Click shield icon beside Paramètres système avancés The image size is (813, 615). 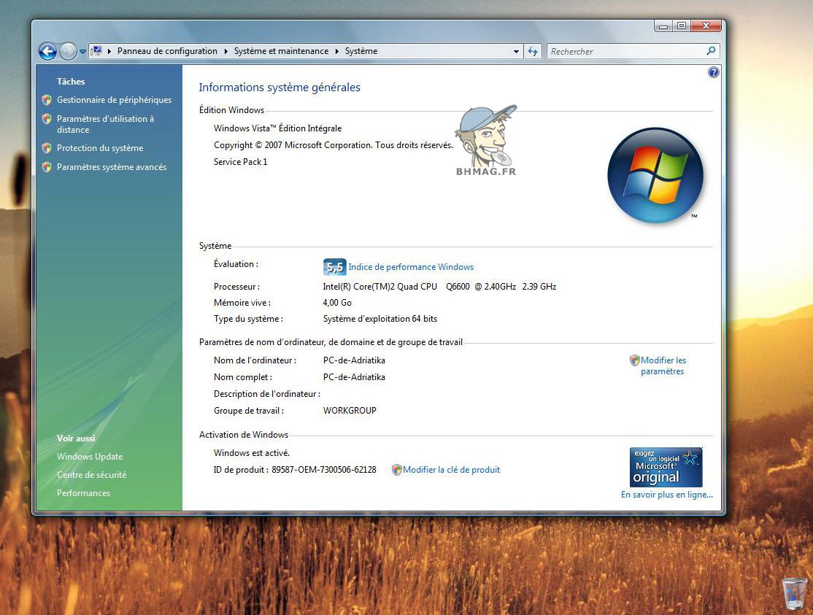pos(47,167)
